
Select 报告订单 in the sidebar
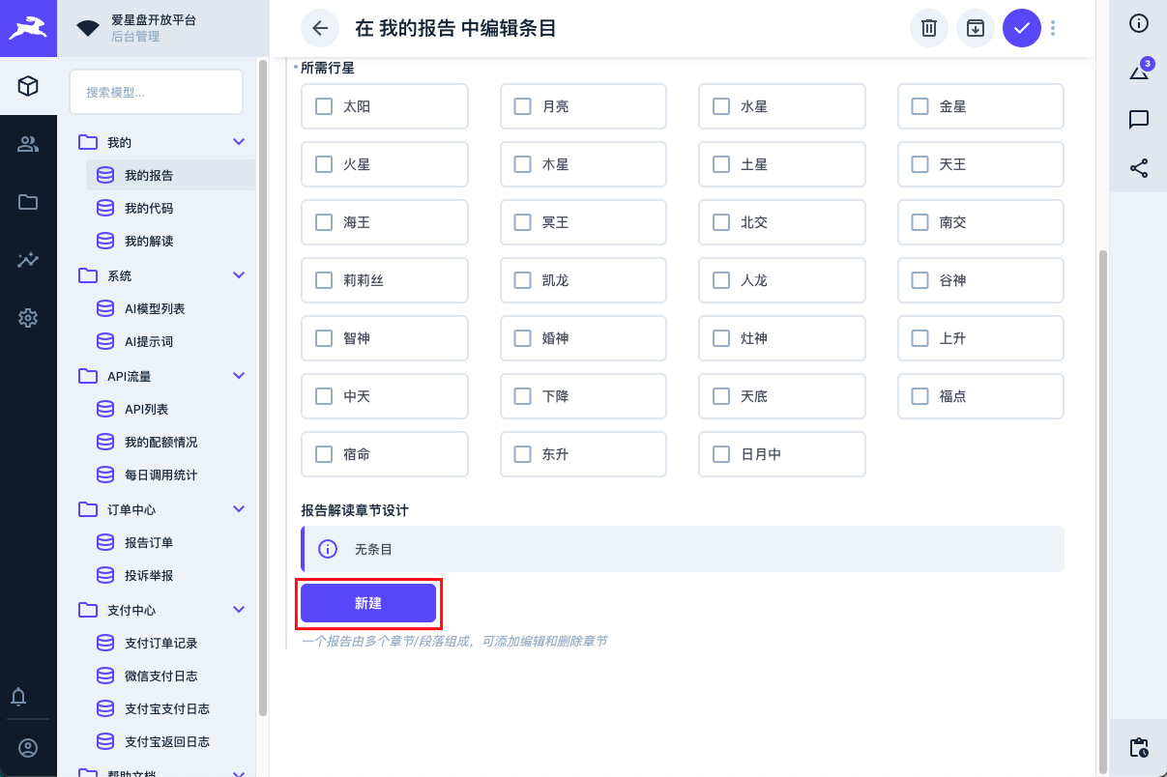point(149,543)
